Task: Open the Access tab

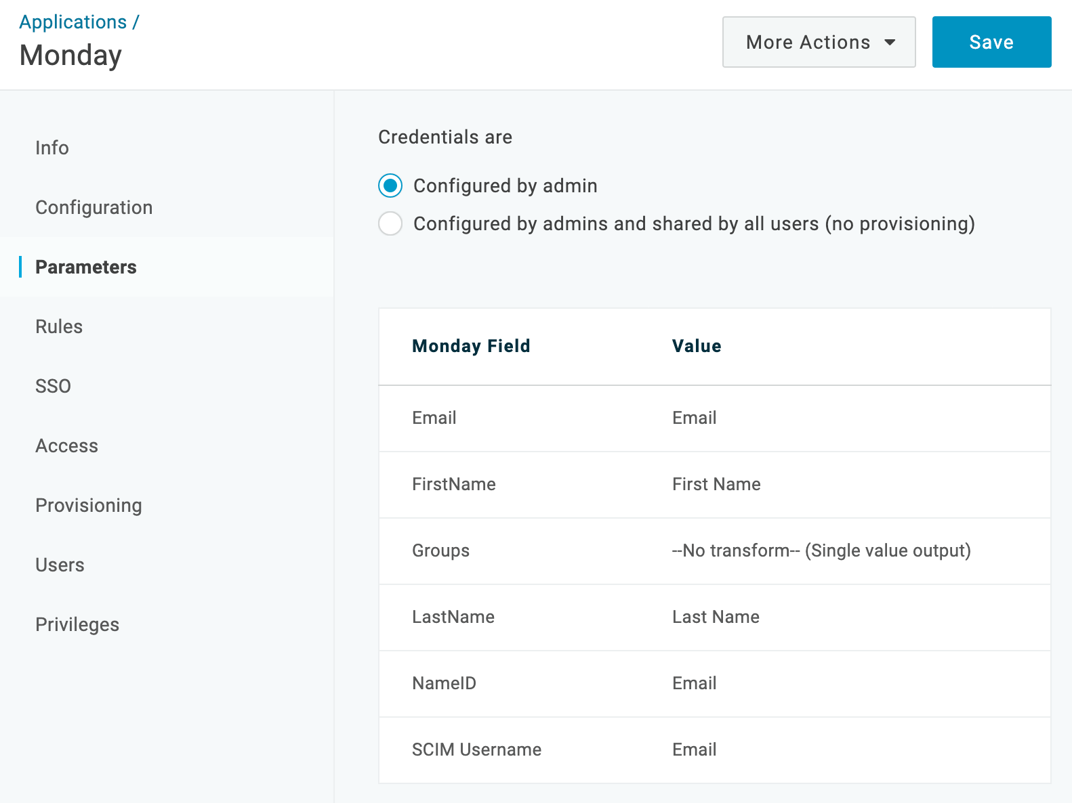Action: [x=167, y=446]
